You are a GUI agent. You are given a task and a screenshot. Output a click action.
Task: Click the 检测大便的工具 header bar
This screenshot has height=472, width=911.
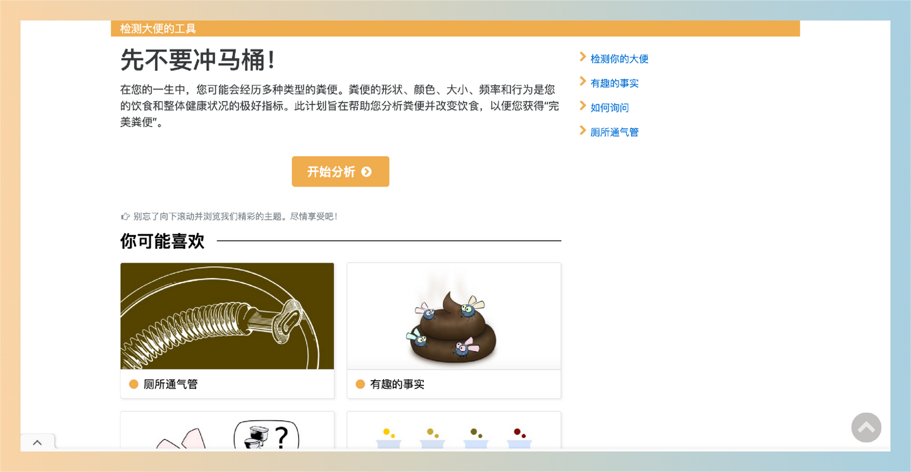point(455,28)
